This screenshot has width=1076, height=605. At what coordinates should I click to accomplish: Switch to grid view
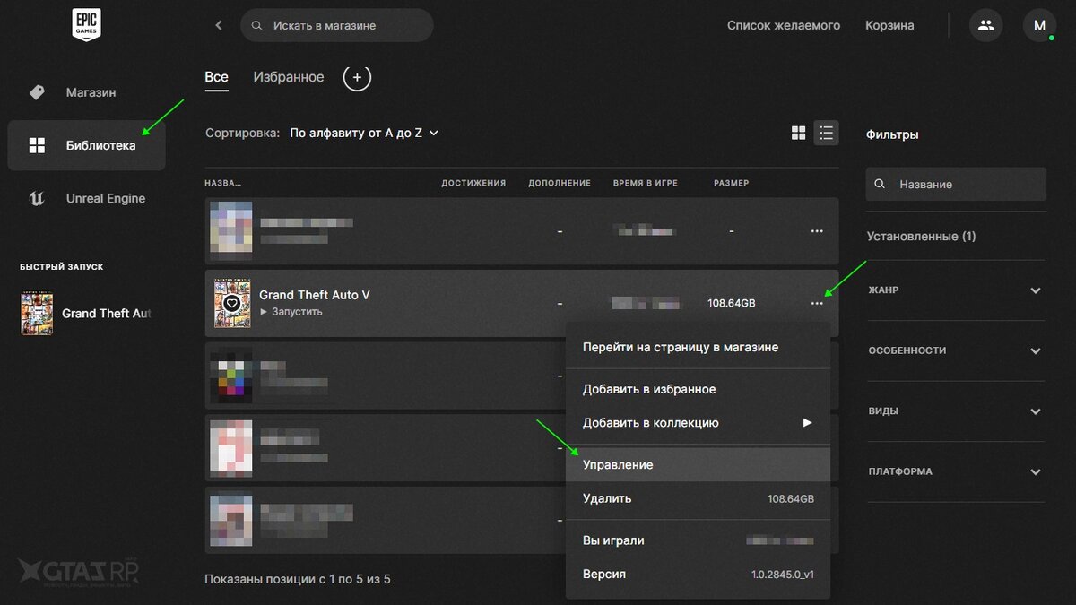tap(798, 133)
